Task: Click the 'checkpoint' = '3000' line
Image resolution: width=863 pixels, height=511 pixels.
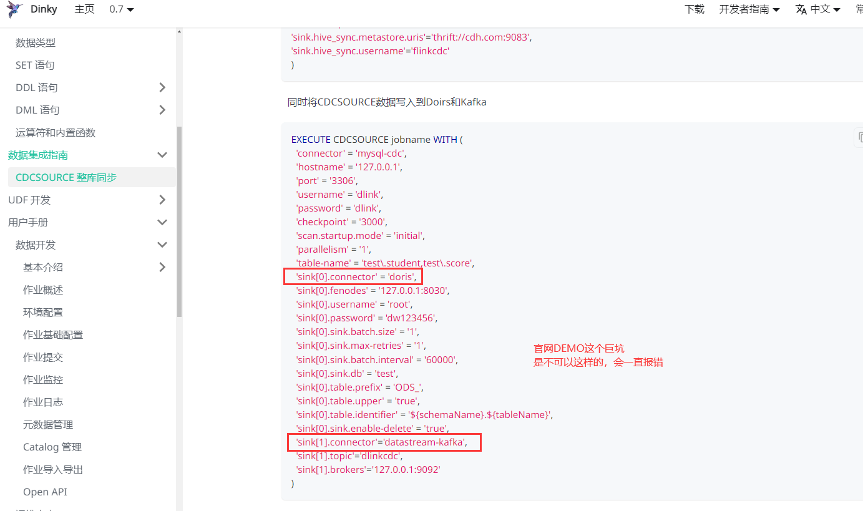Action: pyautogui.click(x=342, y=222)
